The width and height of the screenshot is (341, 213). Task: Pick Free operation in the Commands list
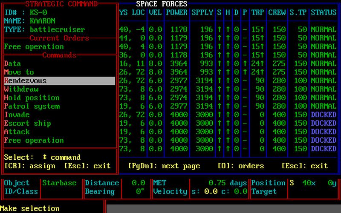pyautogui.click(x=34, y=140)
